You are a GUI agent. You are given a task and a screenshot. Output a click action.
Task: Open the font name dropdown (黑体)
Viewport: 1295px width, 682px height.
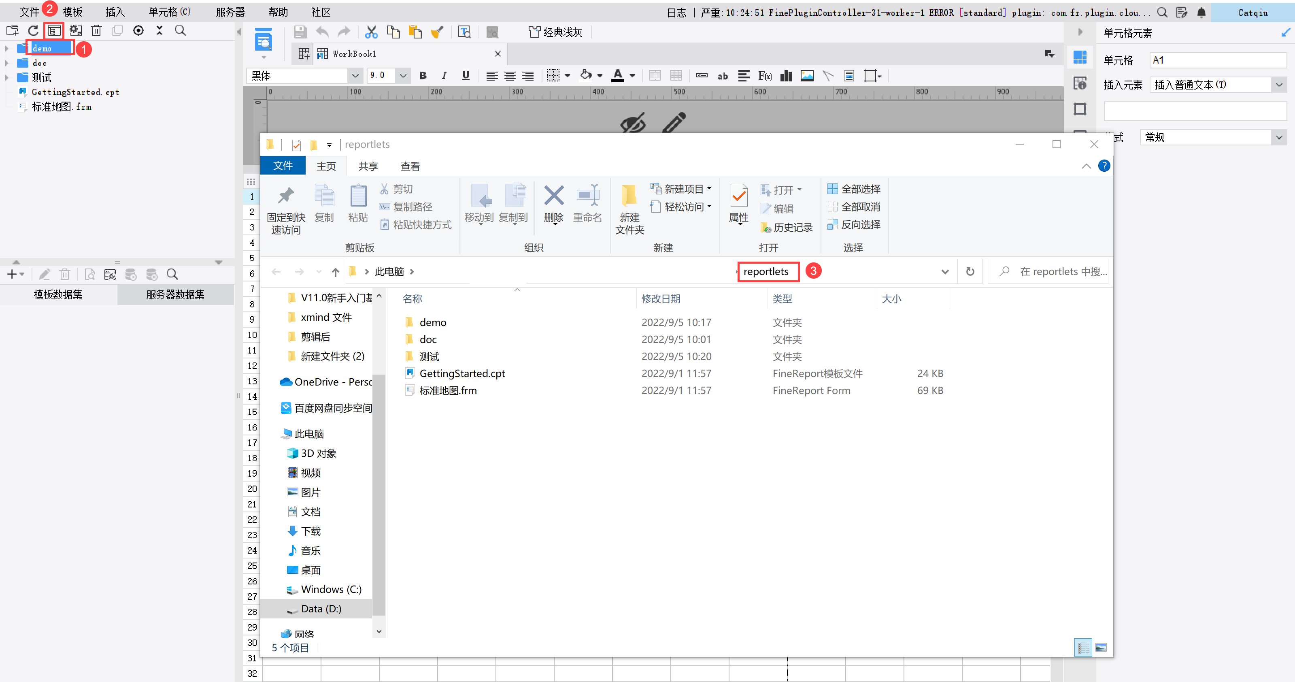(355, 76)
